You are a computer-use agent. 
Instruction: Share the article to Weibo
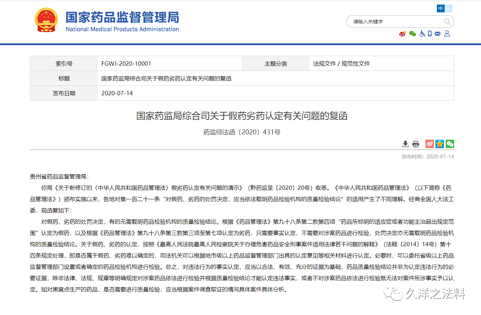click(429, 144)
